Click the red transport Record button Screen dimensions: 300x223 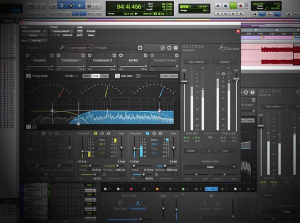(241, 6)
